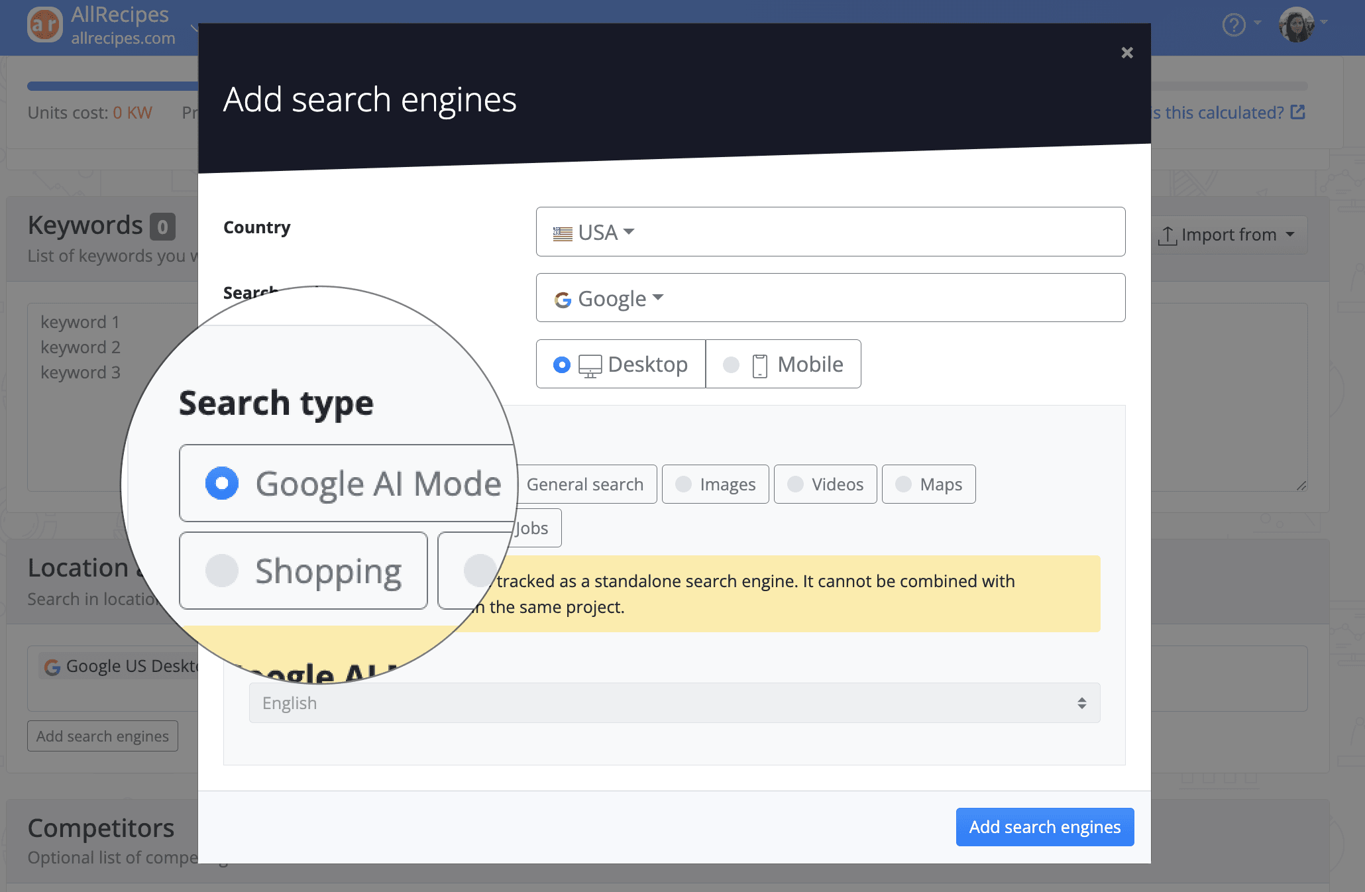Choose the Shopping search type
Screen dimensions: 1365x892
[303, 571]
